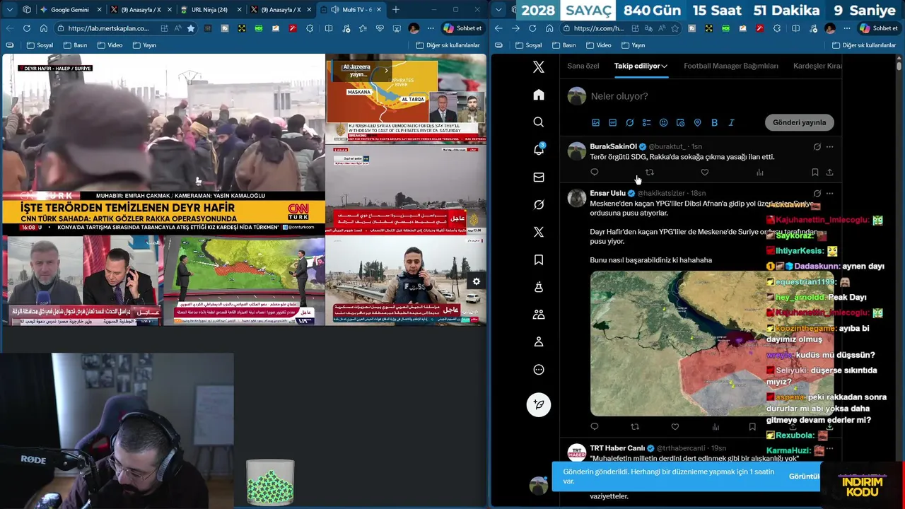Viewport: 905px width, 509px height.
Task: Open Grok explain icon on BurakSakinOl's post
Action: point(817,146)
